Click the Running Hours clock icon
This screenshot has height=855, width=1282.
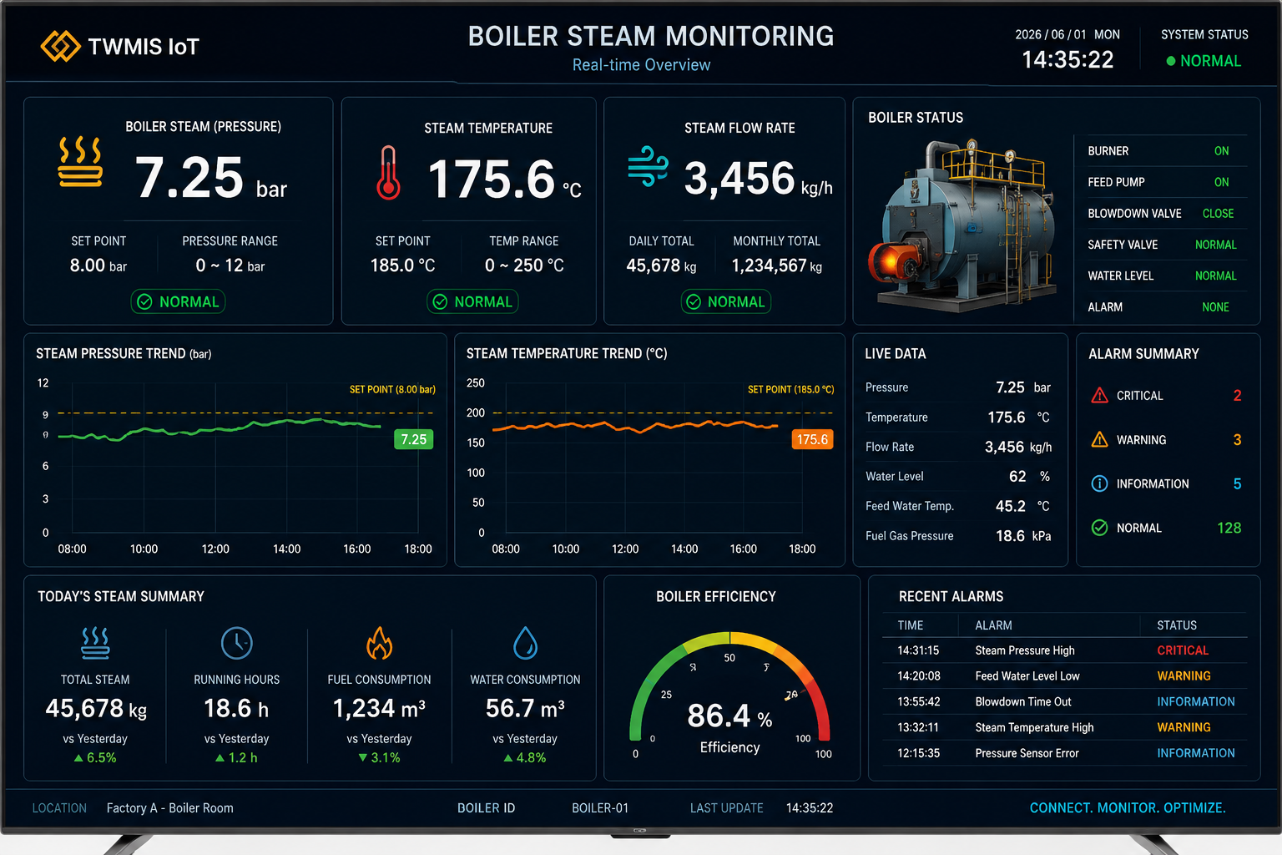(x=236, y=643)
